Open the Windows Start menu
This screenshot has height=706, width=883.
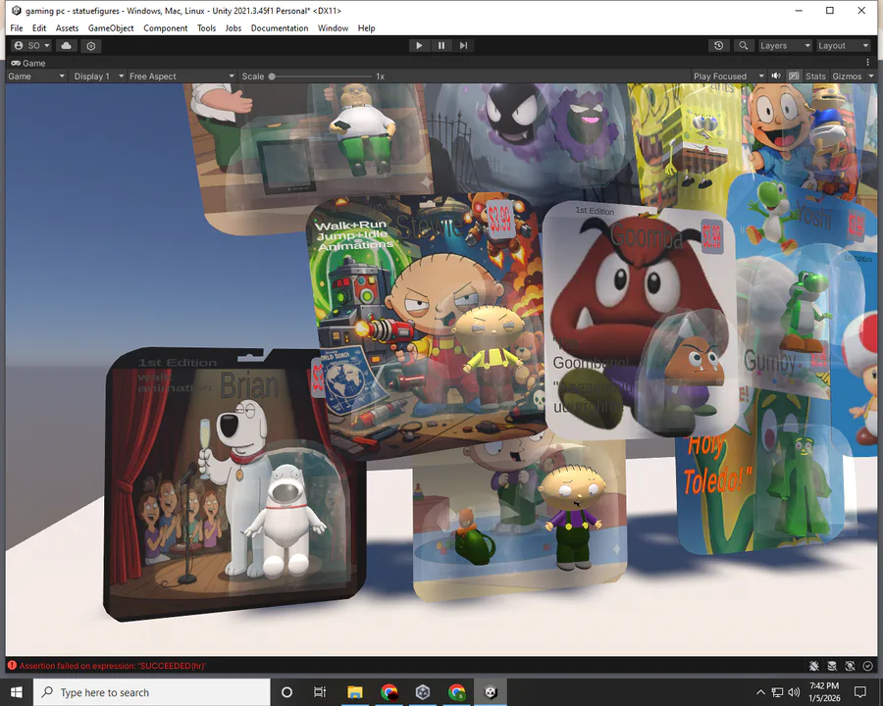[x=17, y=692]
